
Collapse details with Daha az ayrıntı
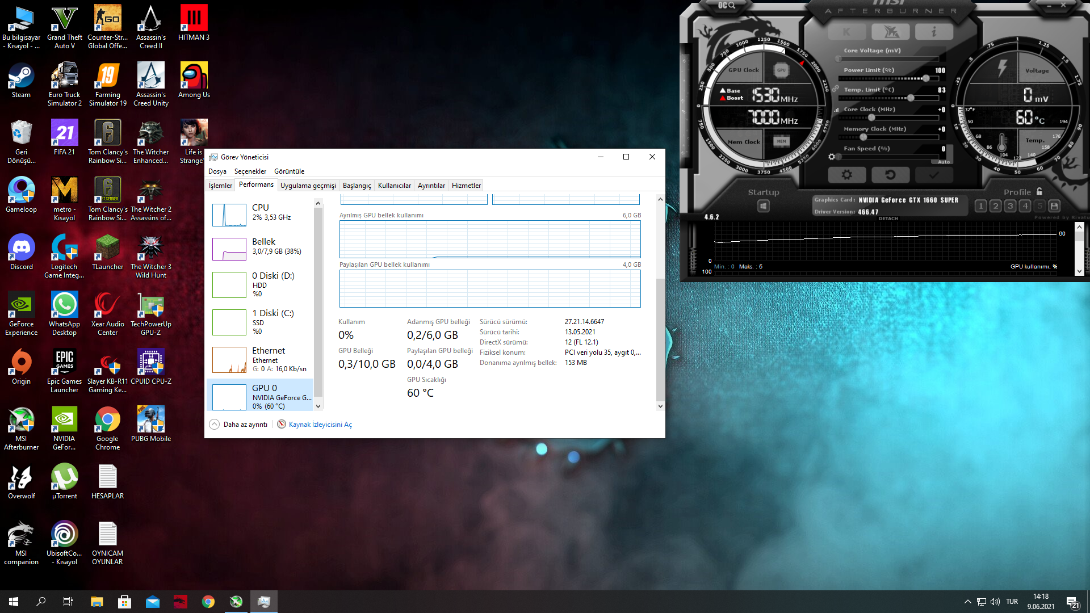pyautogui.click(x=245, y=425)
